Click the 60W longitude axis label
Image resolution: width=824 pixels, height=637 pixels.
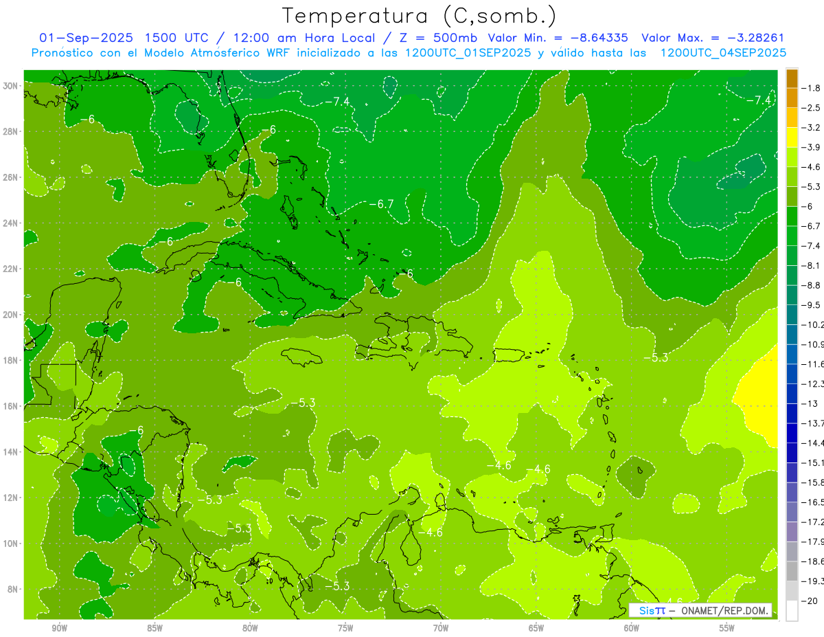point(632,628)
